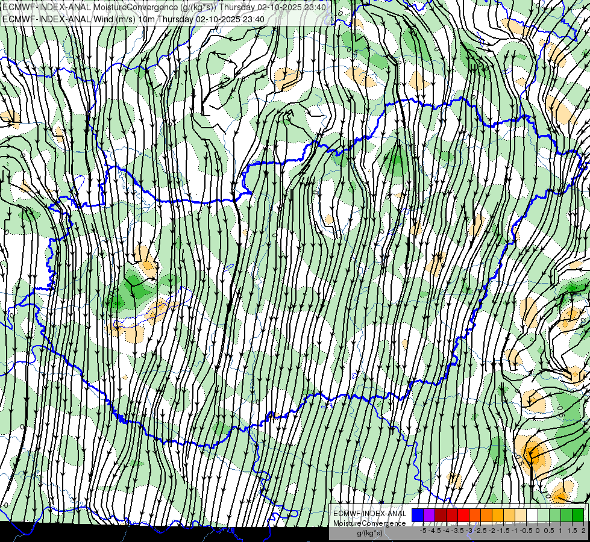Click the header line for MoistureConvergence (g/(kg*s))
The width and height of the screenshot is (590, 542).
click(x=164, y=7)
